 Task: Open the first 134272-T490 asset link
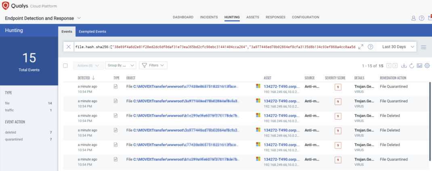tap(279, 86)
